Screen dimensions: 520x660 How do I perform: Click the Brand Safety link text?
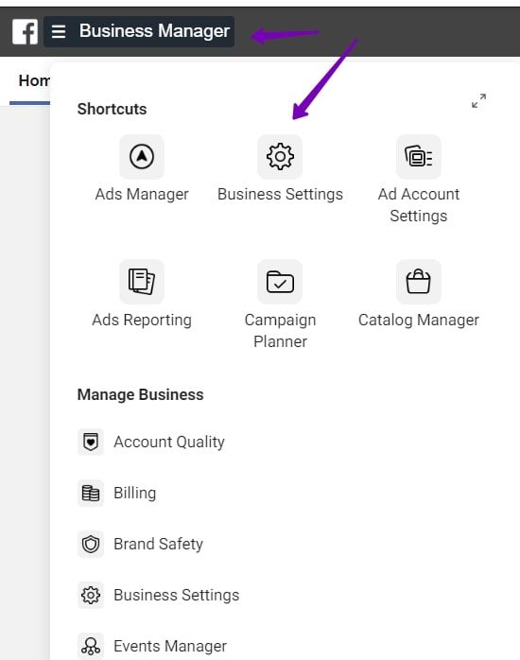158,544
